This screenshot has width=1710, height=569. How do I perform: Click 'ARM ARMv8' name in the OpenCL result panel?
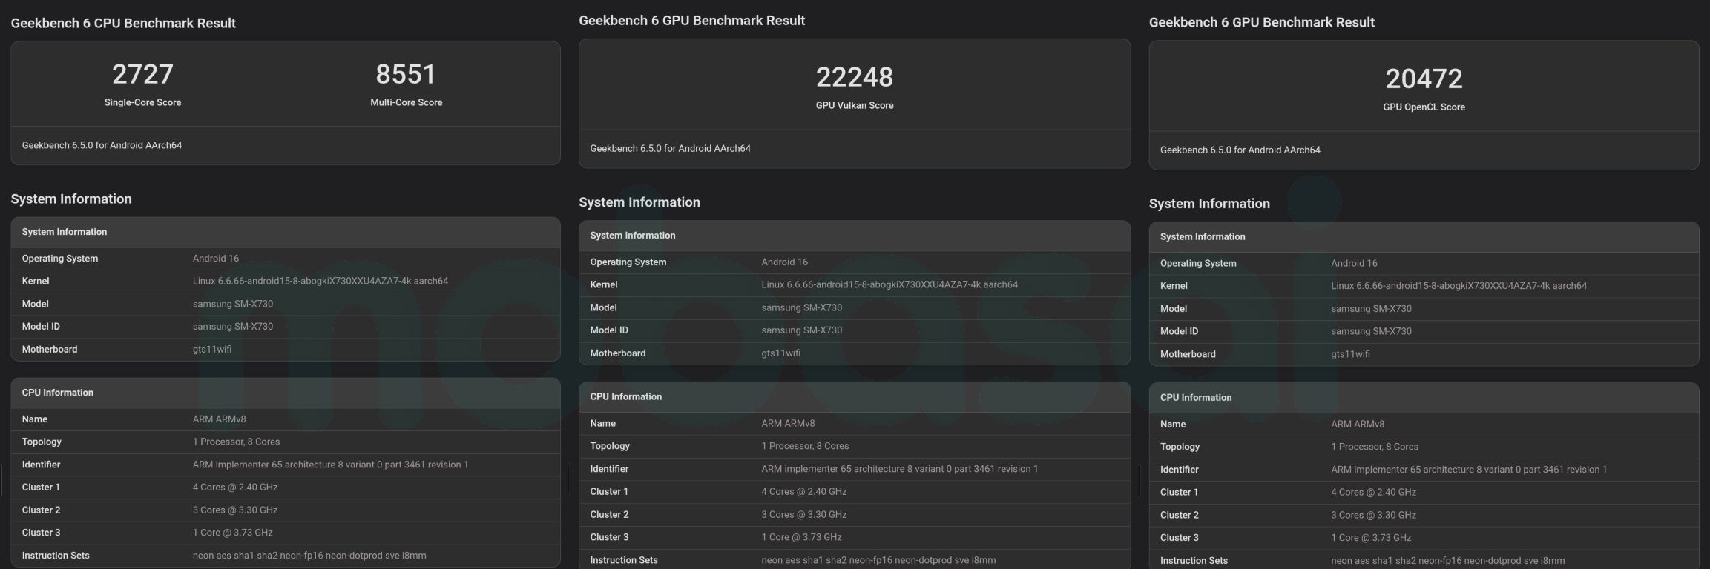pos(1358,424)
